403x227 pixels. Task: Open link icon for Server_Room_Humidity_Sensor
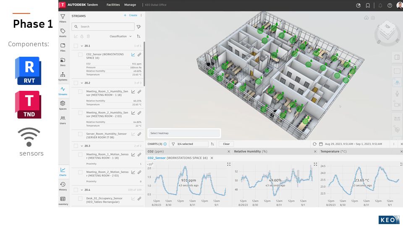click(139, 134)
